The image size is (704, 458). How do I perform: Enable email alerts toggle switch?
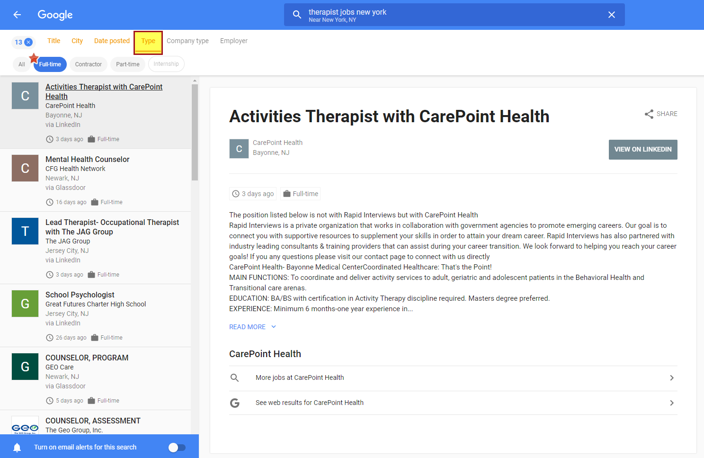(x=177, y=448)
